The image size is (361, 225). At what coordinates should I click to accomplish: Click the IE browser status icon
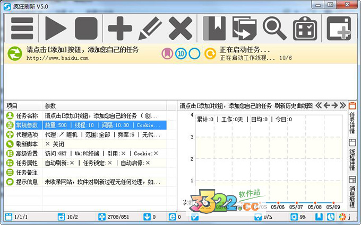(x=172, y=217)
